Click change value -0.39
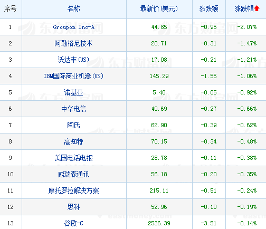This screenshot has height=229, width=266. click(209, 125)
